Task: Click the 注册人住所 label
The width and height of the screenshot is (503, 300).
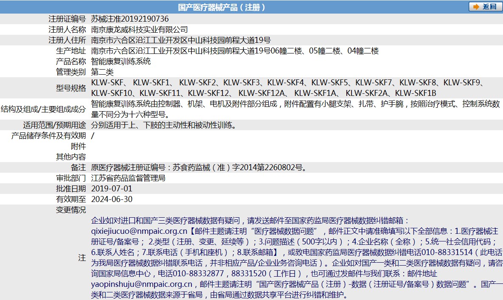Action: click(67, 40)
